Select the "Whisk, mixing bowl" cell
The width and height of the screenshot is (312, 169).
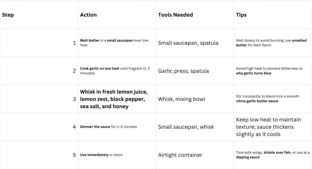click(x=182, y=99)
